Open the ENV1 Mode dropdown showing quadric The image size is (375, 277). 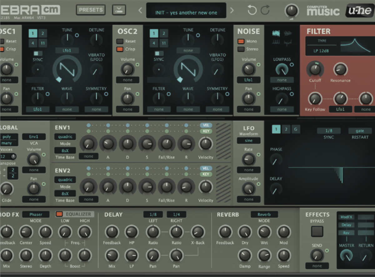65,137
